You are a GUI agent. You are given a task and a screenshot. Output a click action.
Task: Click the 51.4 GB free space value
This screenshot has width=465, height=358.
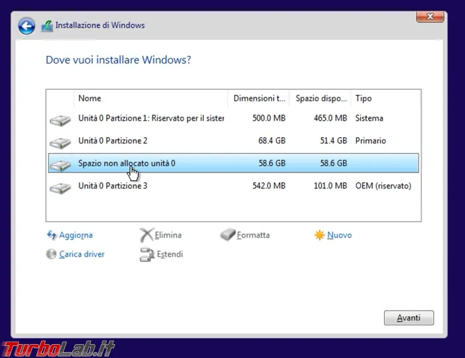tap(334, 141)
